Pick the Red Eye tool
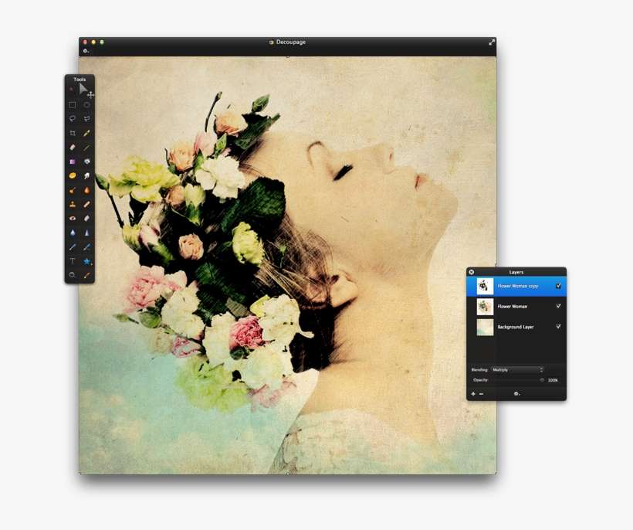Viewport: 633px width, 530px height. tap(73, 219)
